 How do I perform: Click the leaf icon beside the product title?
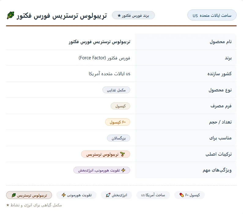tap(10, 15)
